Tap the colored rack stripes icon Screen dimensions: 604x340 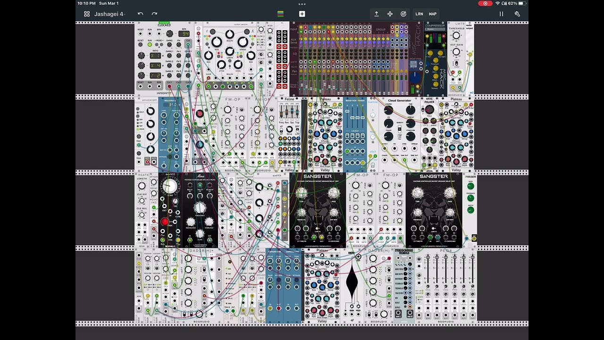tap(280, 14)
